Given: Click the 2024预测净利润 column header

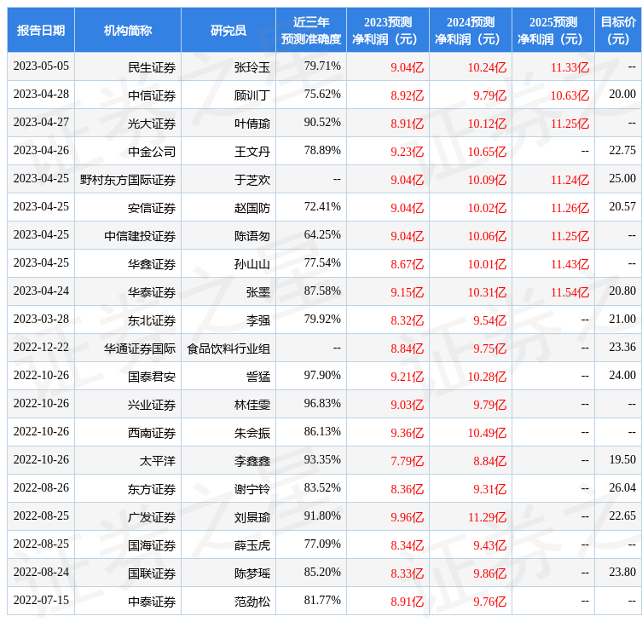Looking at the screenshot, I should click(x=471, y=30).
